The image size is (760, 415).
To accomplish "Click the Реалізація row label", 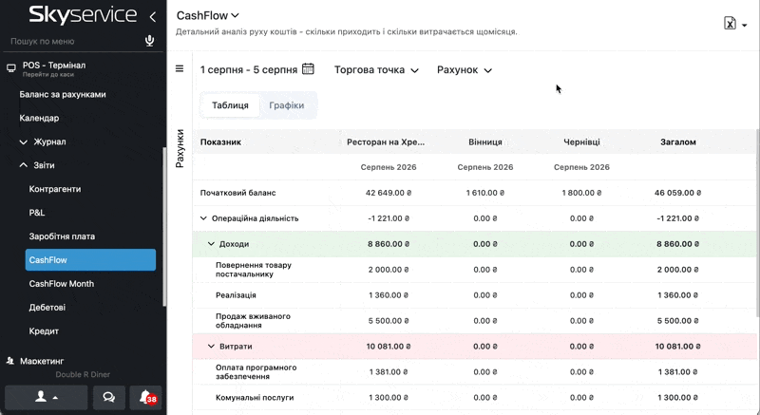I will [x=236, y=295].
